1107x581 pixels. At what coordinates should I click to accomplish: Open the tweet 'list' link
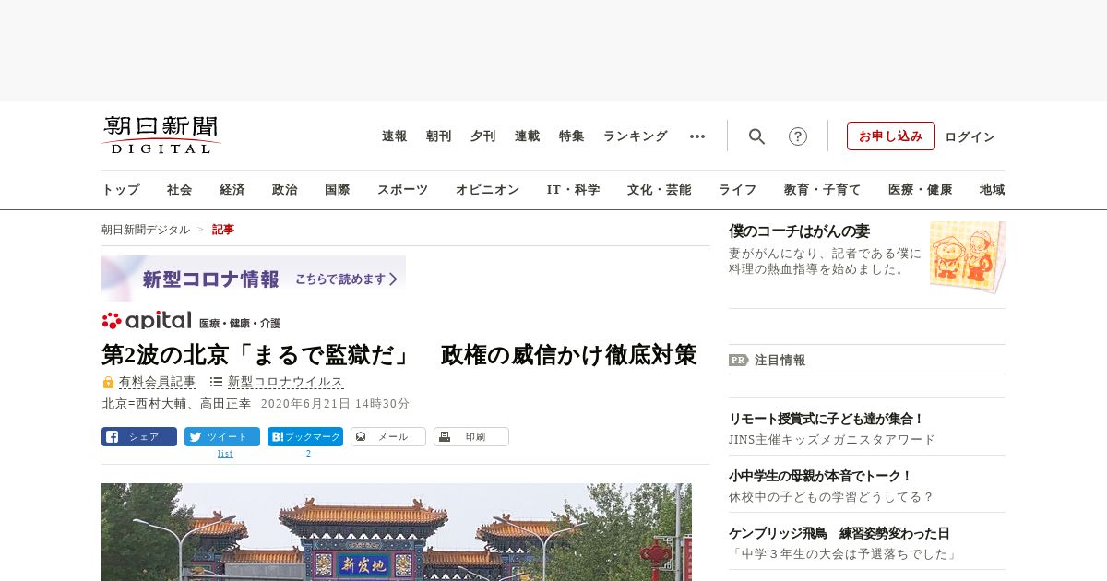(225, 454)
